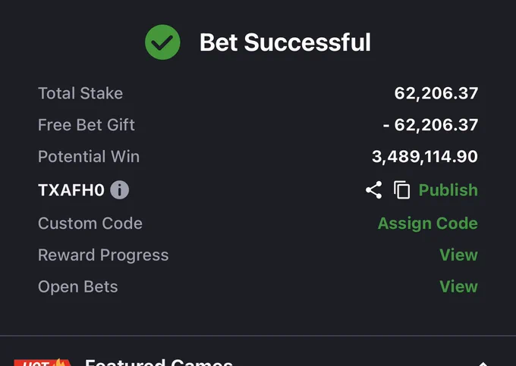The width and height of the screenshot is (516, 366).
Task: Collapse the Featured Games section arrow
Action: [x=483, y=364]
